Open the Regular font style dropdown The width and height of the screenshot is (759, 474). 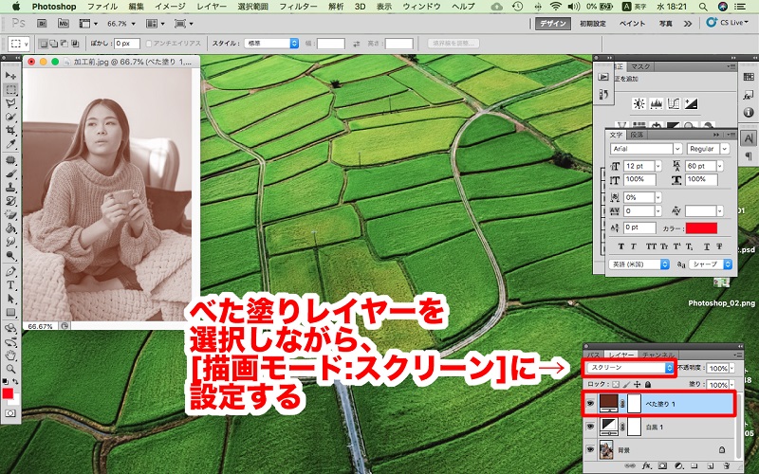[725, 149]
